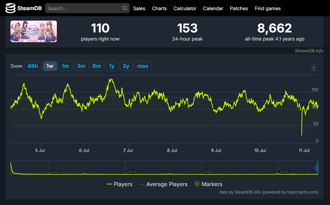Viewport: 330px width, 205px height.
Task: Toggle the Players series in legend
Action: (x=119, y=184)
